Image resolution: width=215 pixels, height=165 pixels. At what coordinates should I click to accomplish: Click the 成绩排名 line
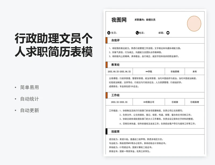(124, 86)
